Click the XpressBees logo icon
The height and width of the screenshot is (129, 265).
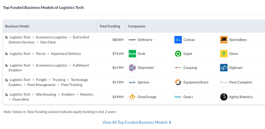point(224,40)
